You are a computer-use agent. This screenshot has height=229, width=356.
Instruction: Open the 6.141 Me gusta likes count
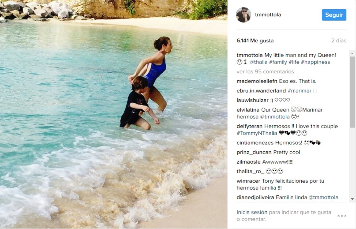click(x=255, y=41)
